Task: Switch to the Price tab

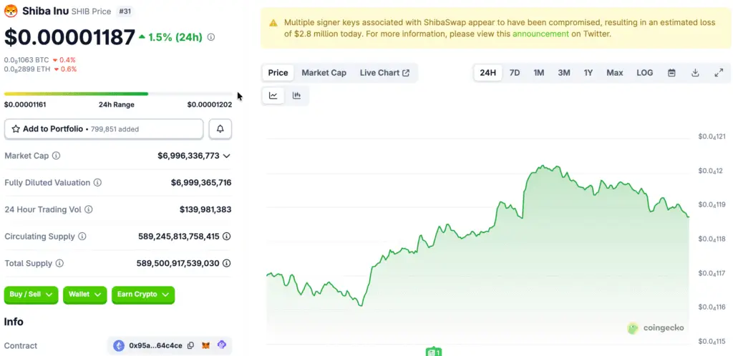Action: 278,73
